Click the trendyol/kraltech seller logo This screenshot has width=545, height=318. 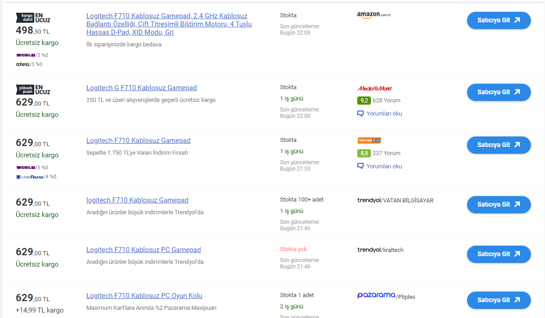(x=380, y=250)
